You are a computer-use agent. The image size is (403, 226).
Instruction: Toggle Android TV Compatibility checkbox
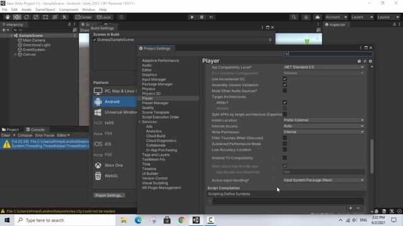285,158
